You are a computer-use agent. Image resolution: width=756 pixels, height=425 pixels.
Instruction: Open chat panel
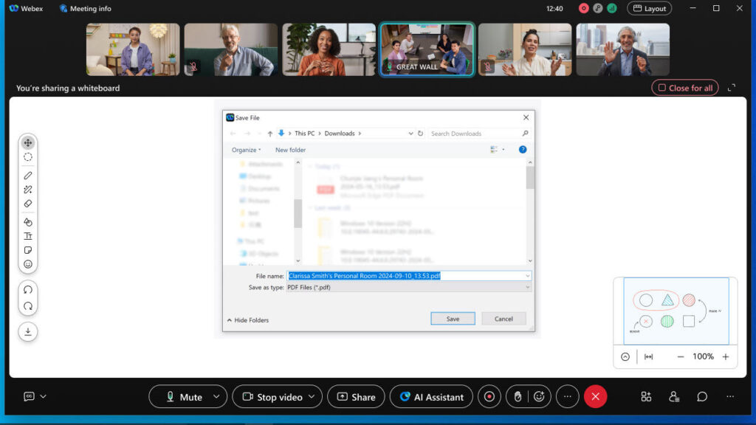pyautogui.click(x=702, y=396)
